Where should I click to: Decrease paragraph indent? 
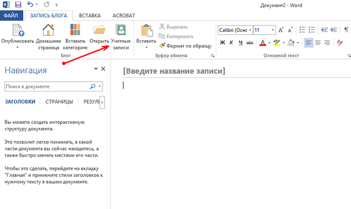(x=324, y=30)
